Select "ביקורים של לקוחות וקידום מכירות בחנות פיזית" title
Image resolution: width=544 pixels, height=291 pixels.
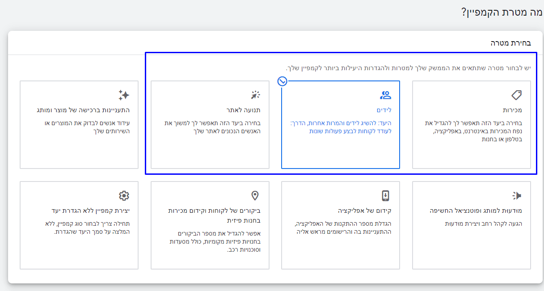pyautogui.click(x=215, y=215)
